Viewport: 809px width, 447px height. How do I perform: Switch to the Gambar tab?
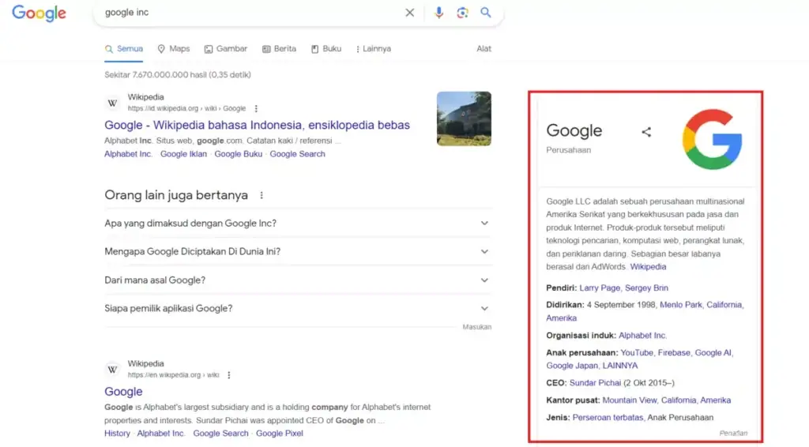[x=225, y=48]
